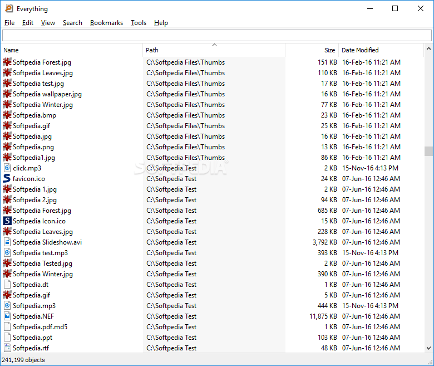Select the Softpedia.dt blank file icon

coord(7,285)
